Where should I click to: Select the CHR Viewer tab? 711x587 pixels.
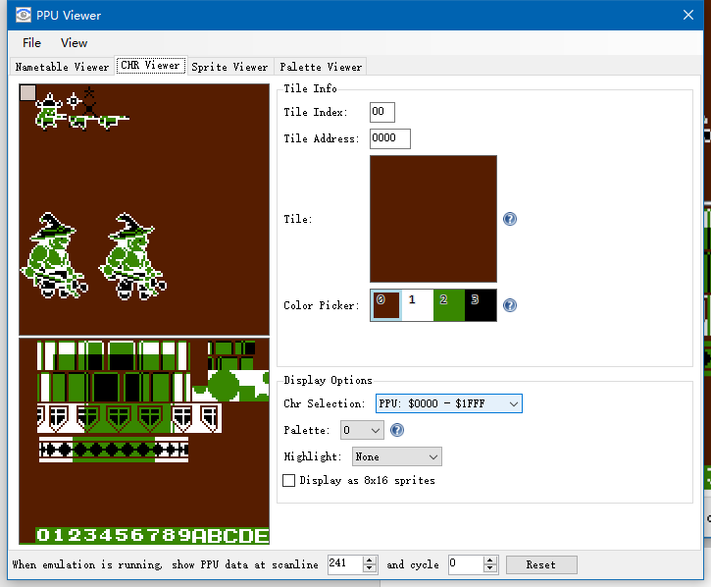point(151,66)
